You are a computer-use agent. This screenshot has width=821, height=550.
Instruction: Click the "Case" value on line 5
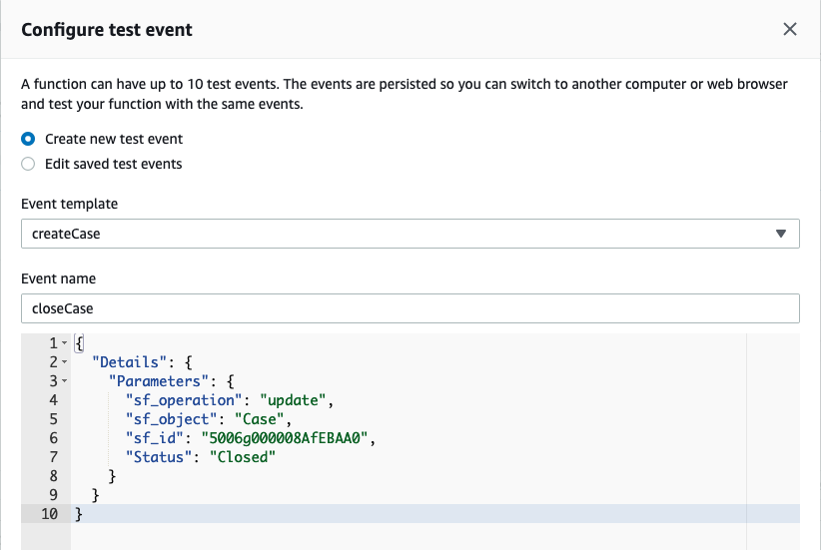pyautogui.click(x=259, y=418)
